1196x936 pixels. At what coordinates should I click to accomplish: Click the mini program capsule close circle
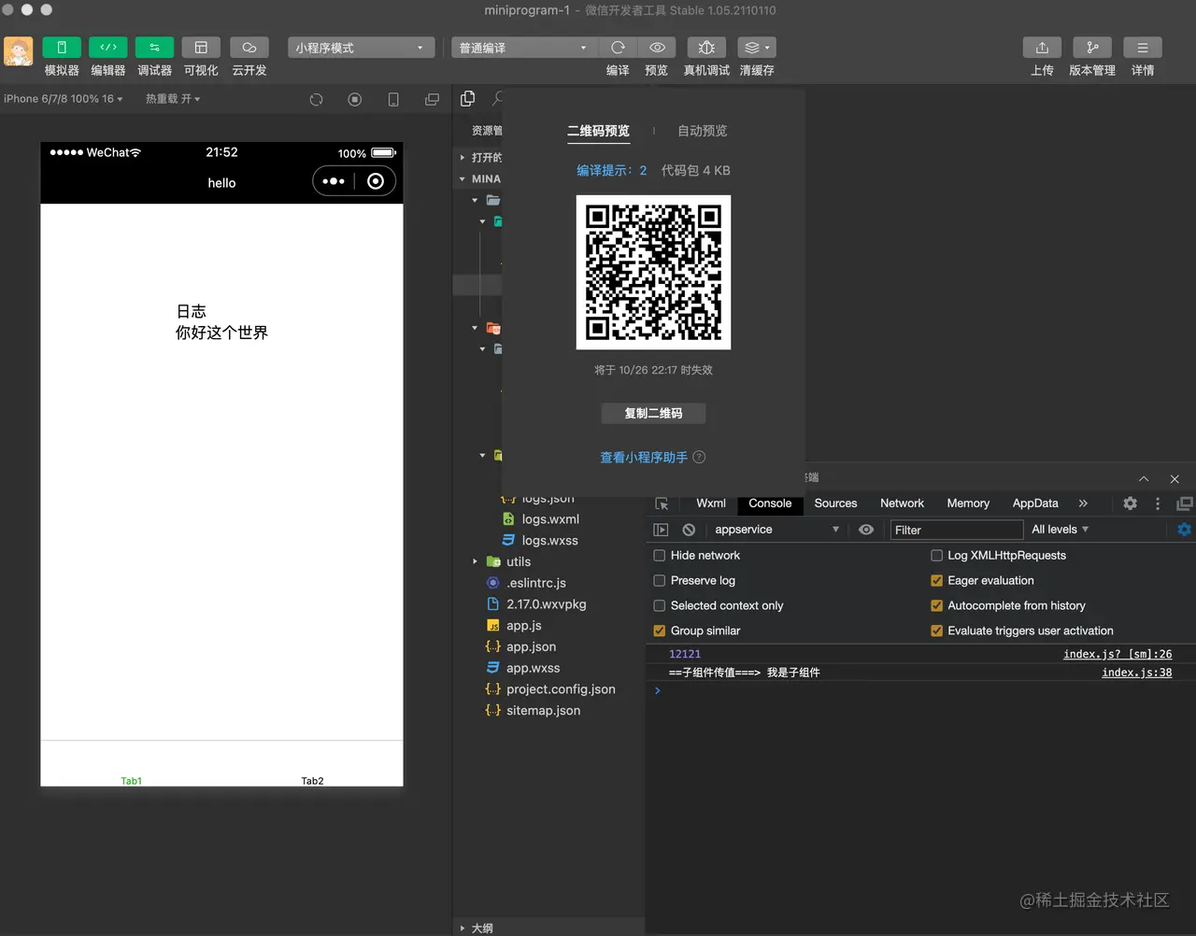[x=376, y=181]
